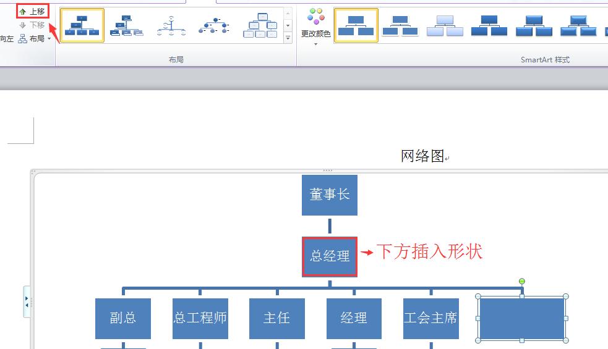This screenshot has height=349, width=608.
Task: Select the 经理 box
Action: tap(354, 318)
